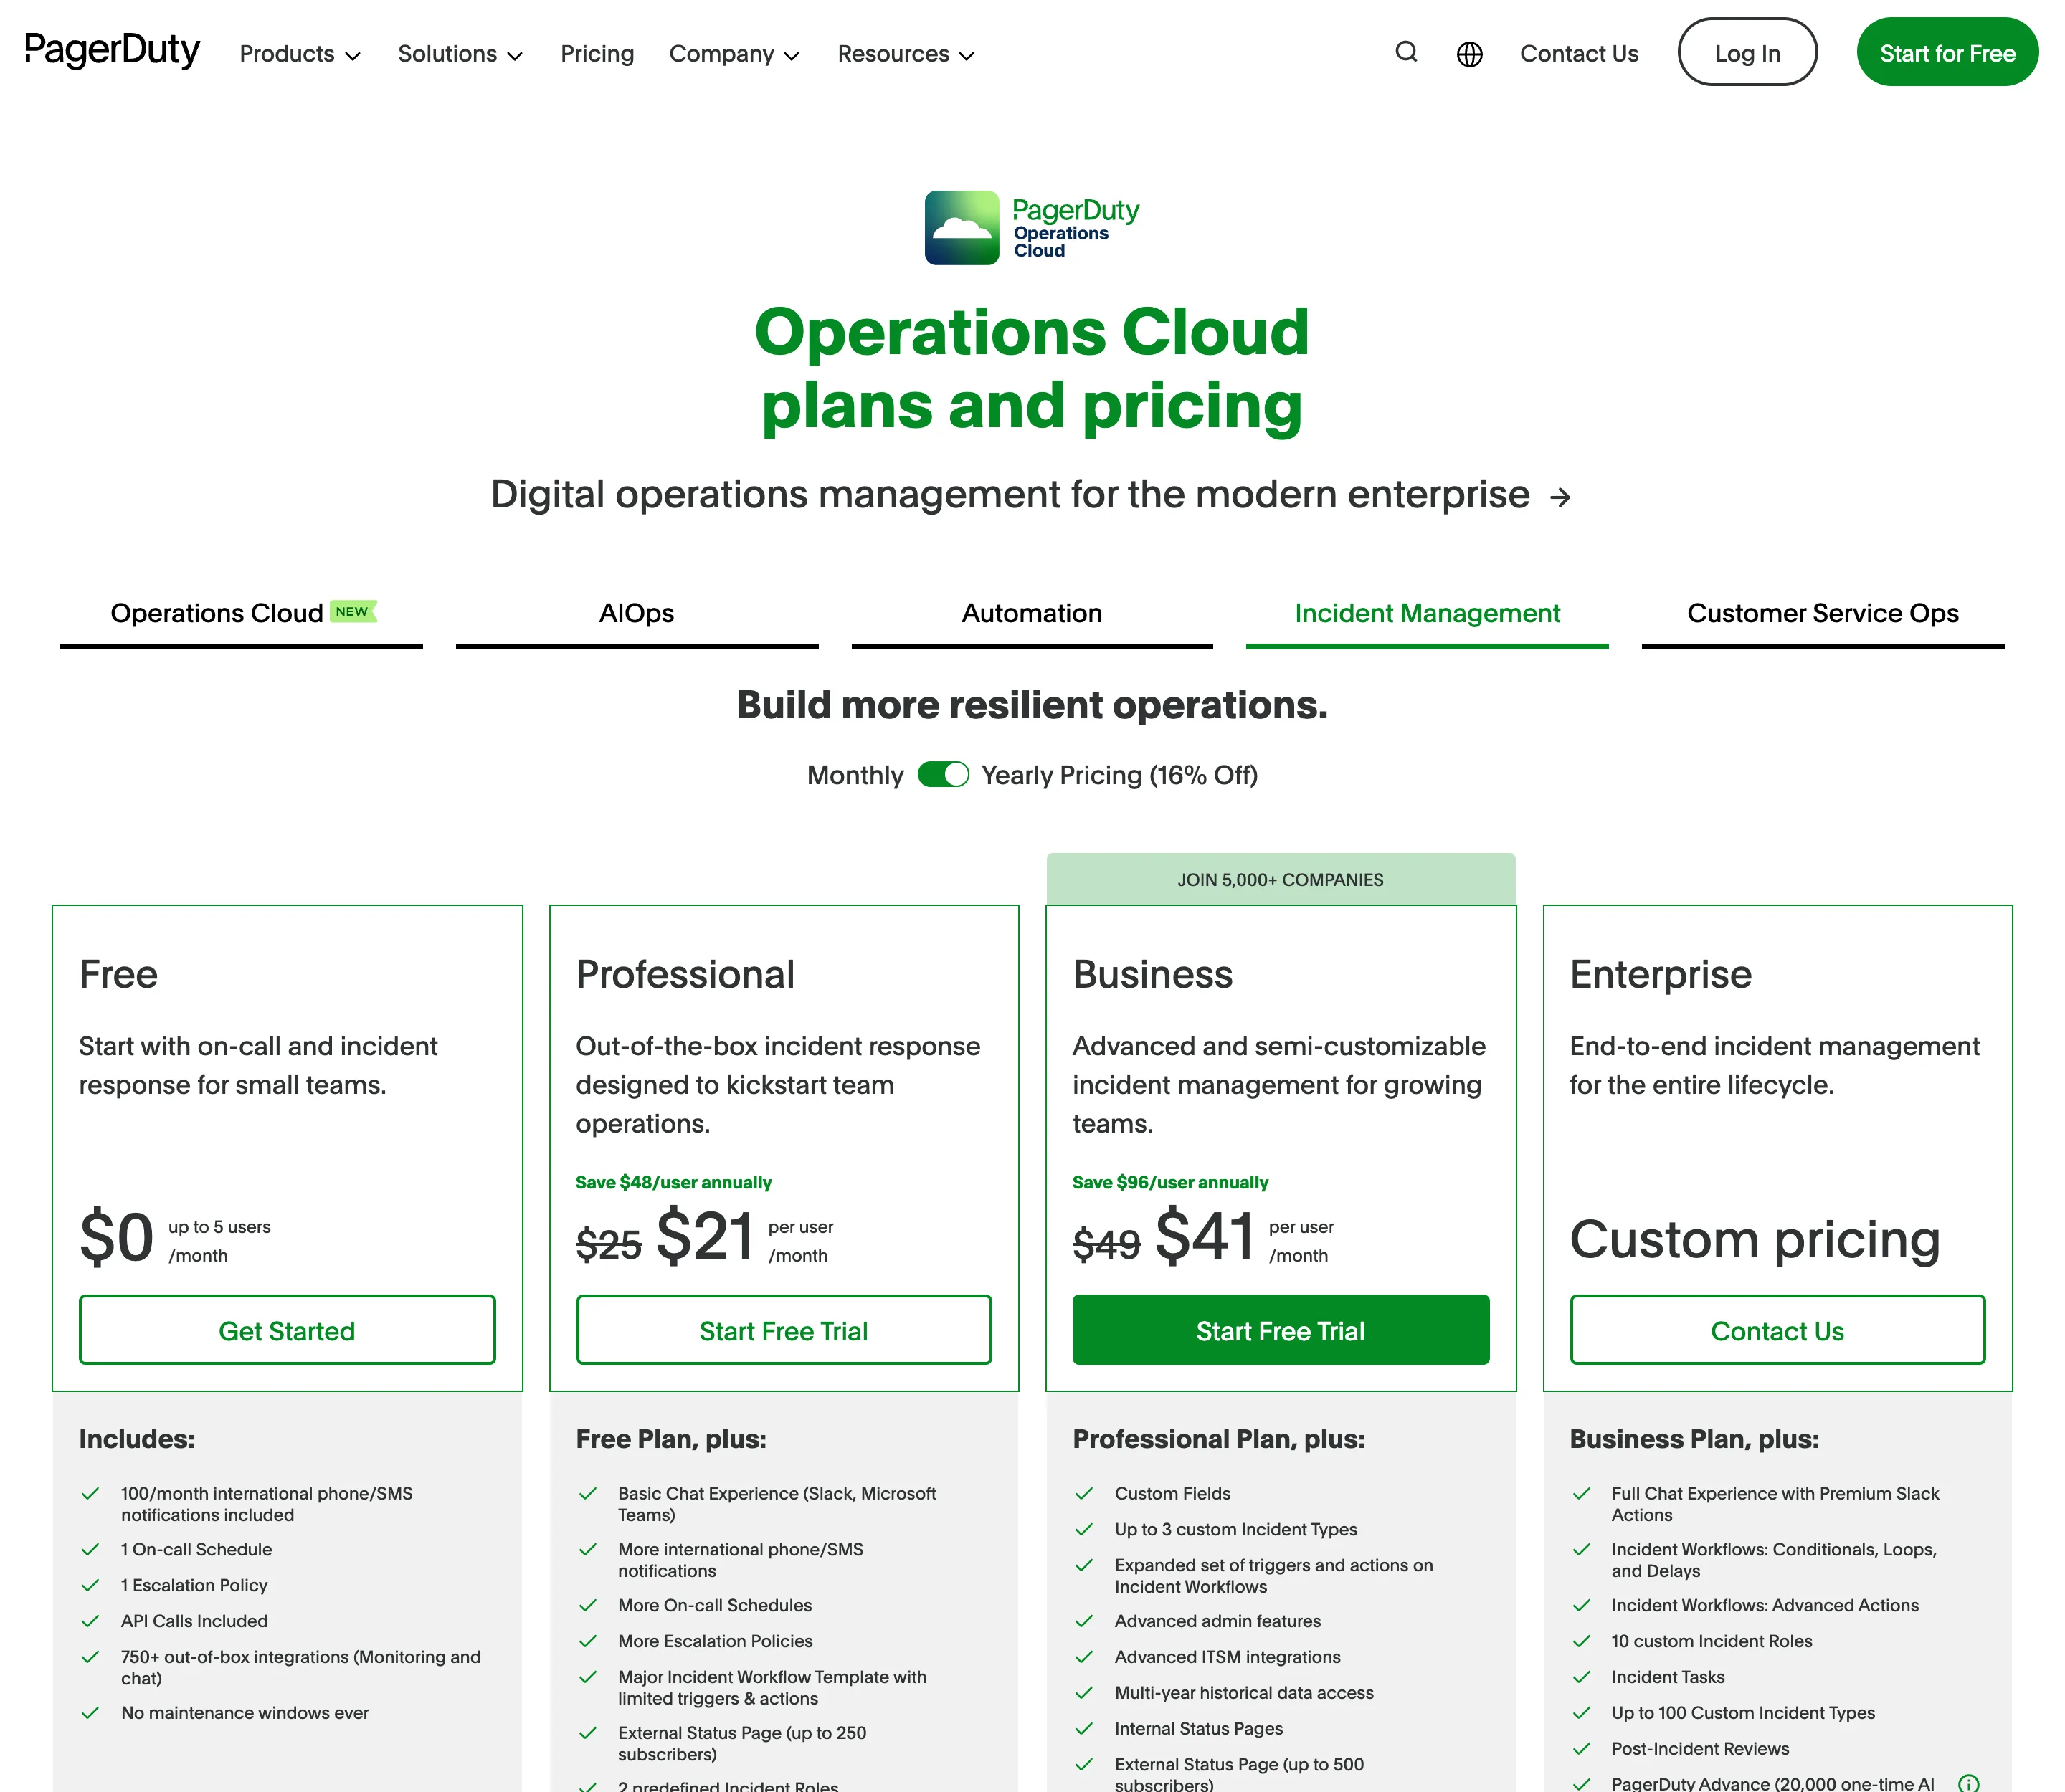Click the PagerDuty logo in header
The width and height of the screenshot is (2065, 1792).
pos(112,50)
